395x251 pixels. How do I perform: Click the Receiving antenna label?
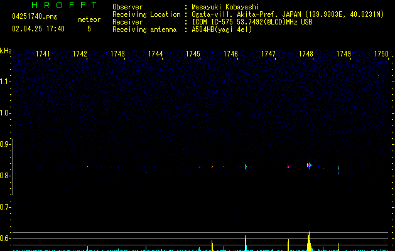coord(144,29)
